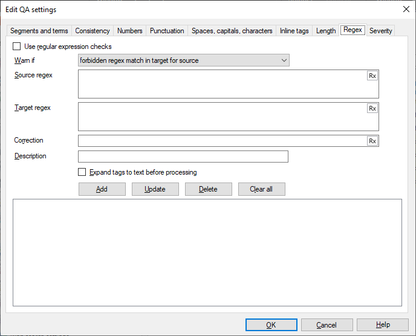Open Help for QA settings
416x336 pixels.
pos(383,325)
